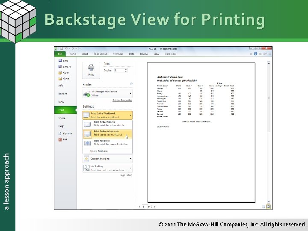Click the Custom Margins star icon
Screen dimensions: 308x231
pos(86,159)
